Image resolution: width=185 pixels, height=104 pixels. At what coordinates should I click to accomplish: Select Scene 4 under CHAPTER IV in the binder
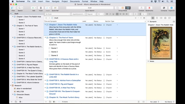tap(22, 59)
